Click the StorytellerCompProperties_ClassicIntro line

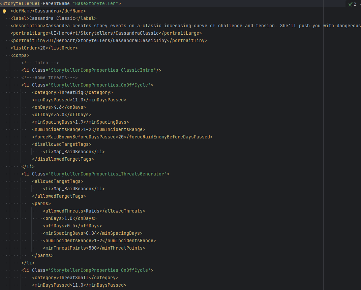coord(91,70)
